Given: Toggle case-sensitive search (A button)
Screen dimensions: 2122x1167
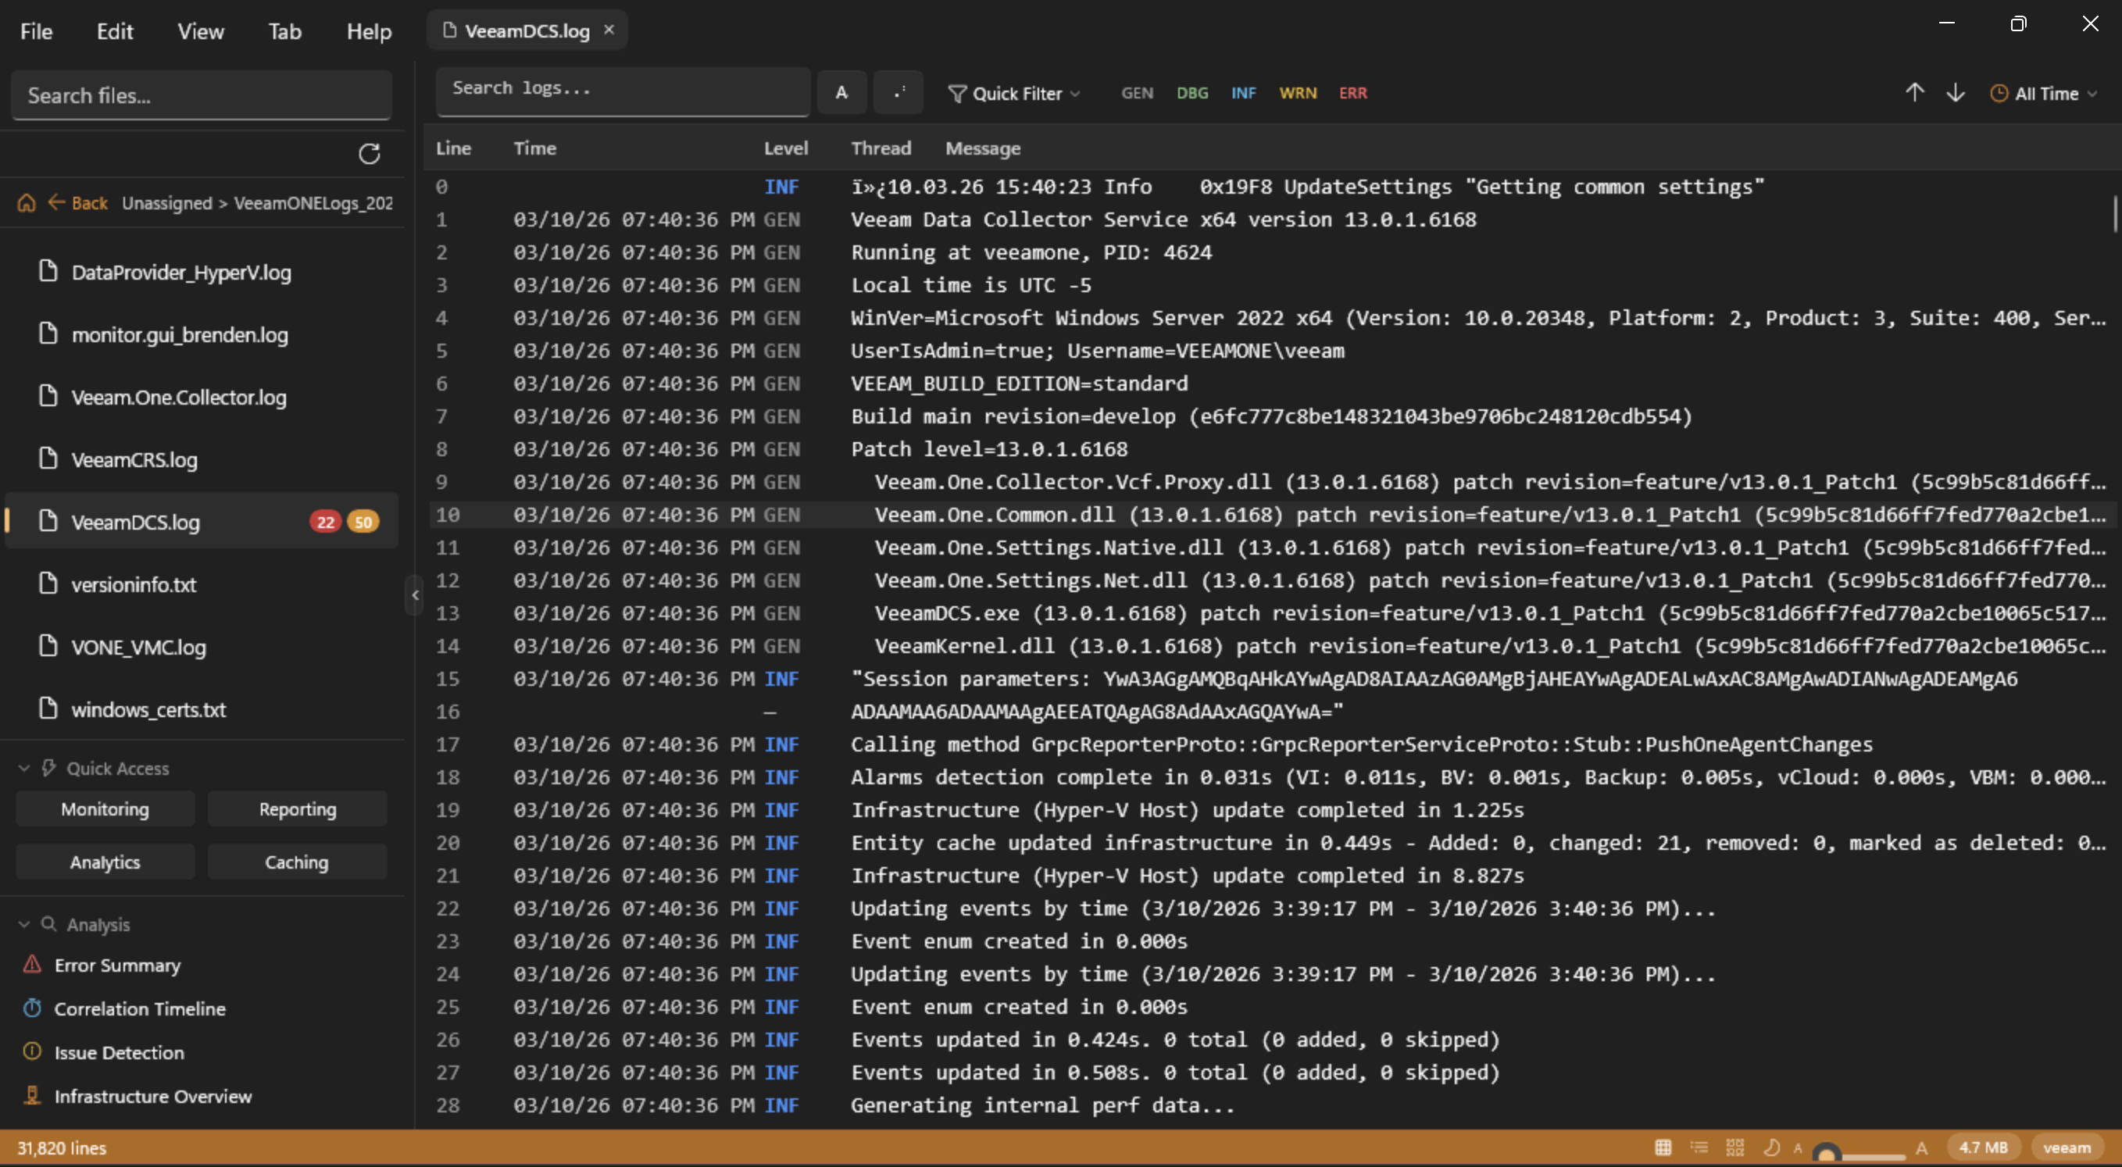Looking at the screenshot, I should (x=841, y=92).
